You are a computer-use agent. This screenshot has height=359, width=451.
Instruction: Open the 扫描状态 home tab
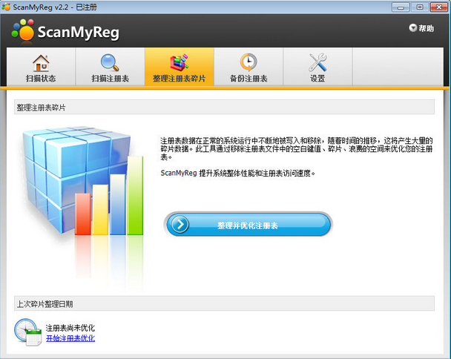click(41, 67)
